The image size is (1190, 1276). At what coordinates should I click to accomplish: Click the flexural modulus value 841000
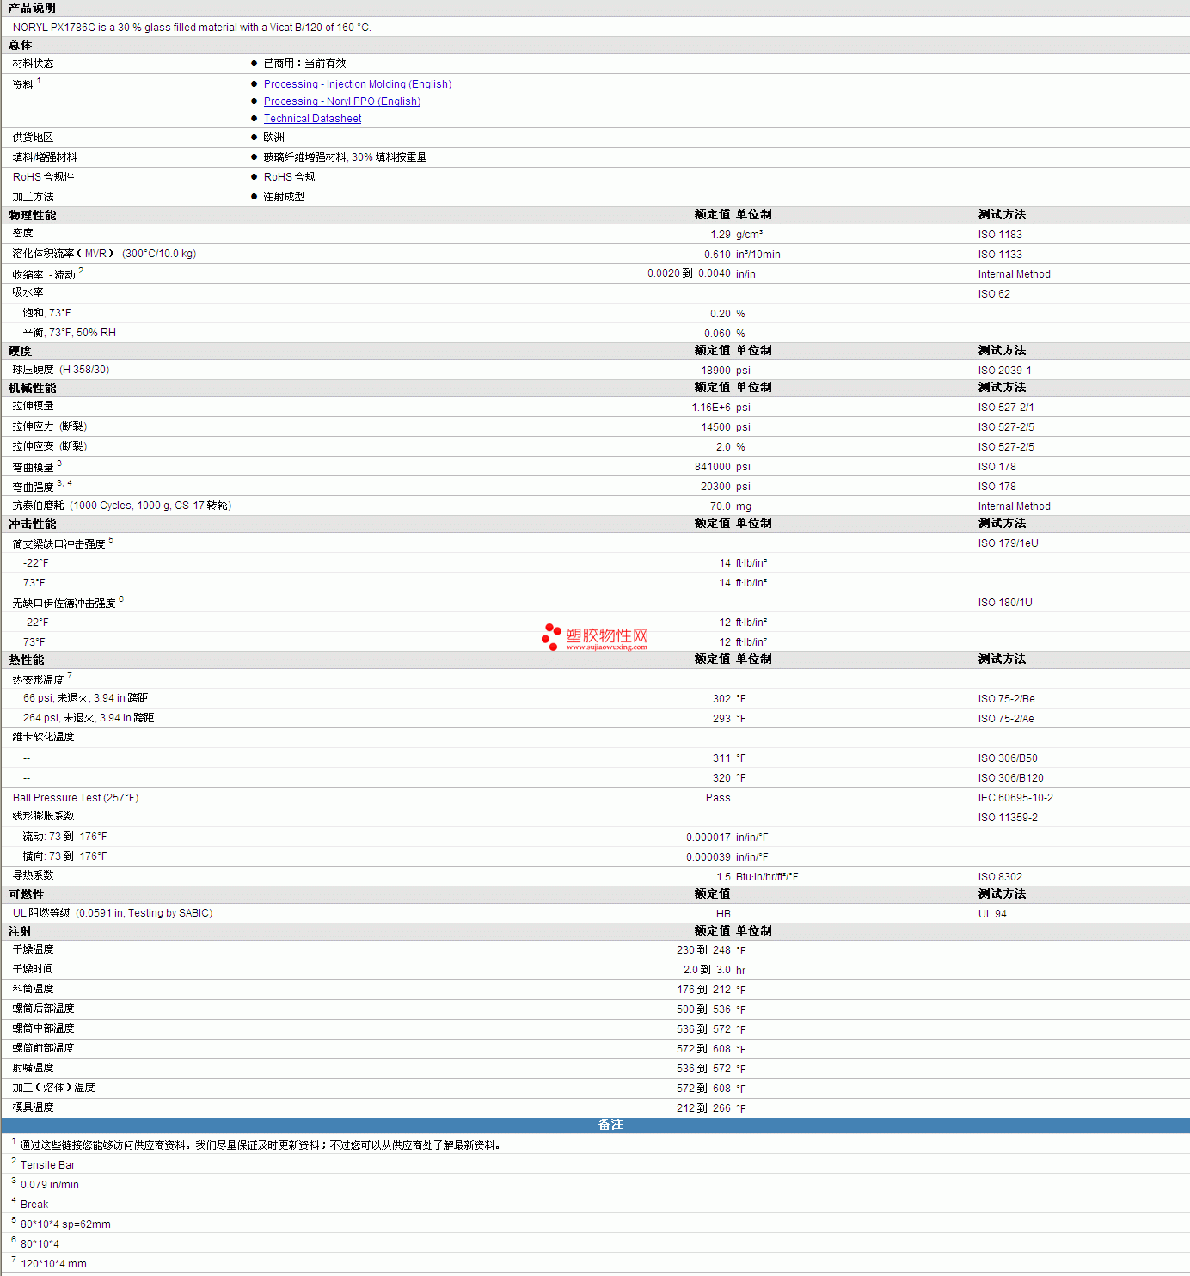713,467
